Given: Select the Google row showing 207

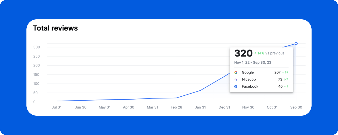Looking at the screenshot, I should (261, 72).
